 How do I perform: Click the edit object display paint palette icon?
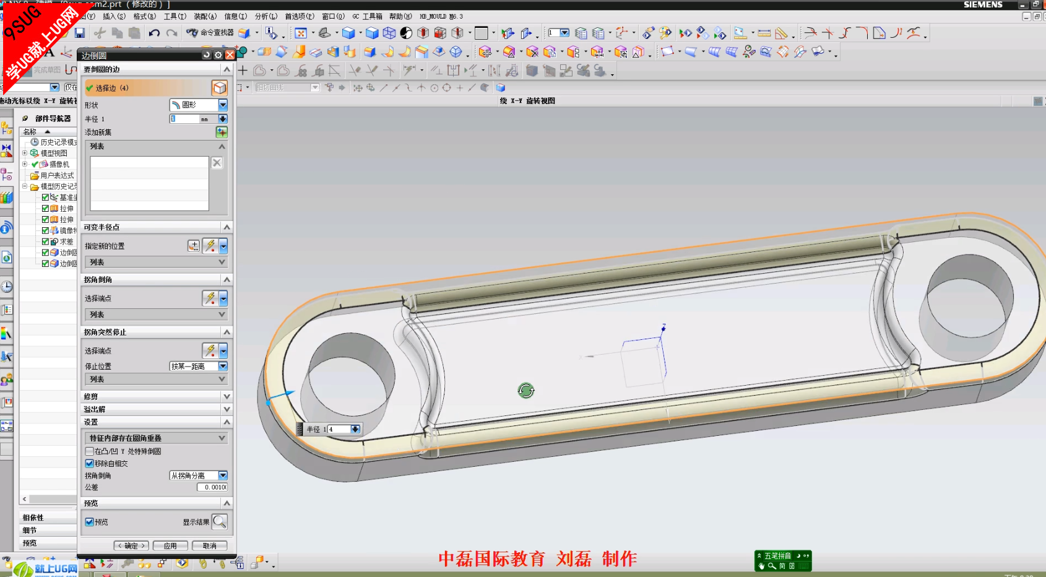[x=665, y=33]
